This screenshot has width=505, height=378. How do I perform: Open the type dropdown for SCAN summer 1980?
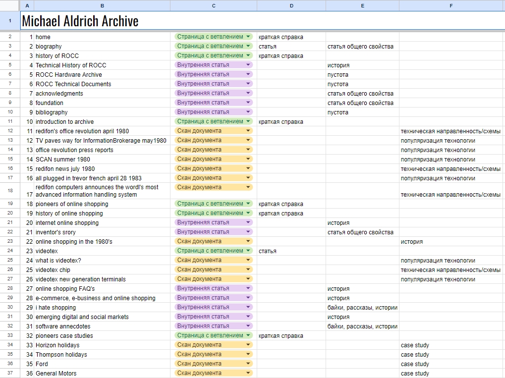click(248, 159)
